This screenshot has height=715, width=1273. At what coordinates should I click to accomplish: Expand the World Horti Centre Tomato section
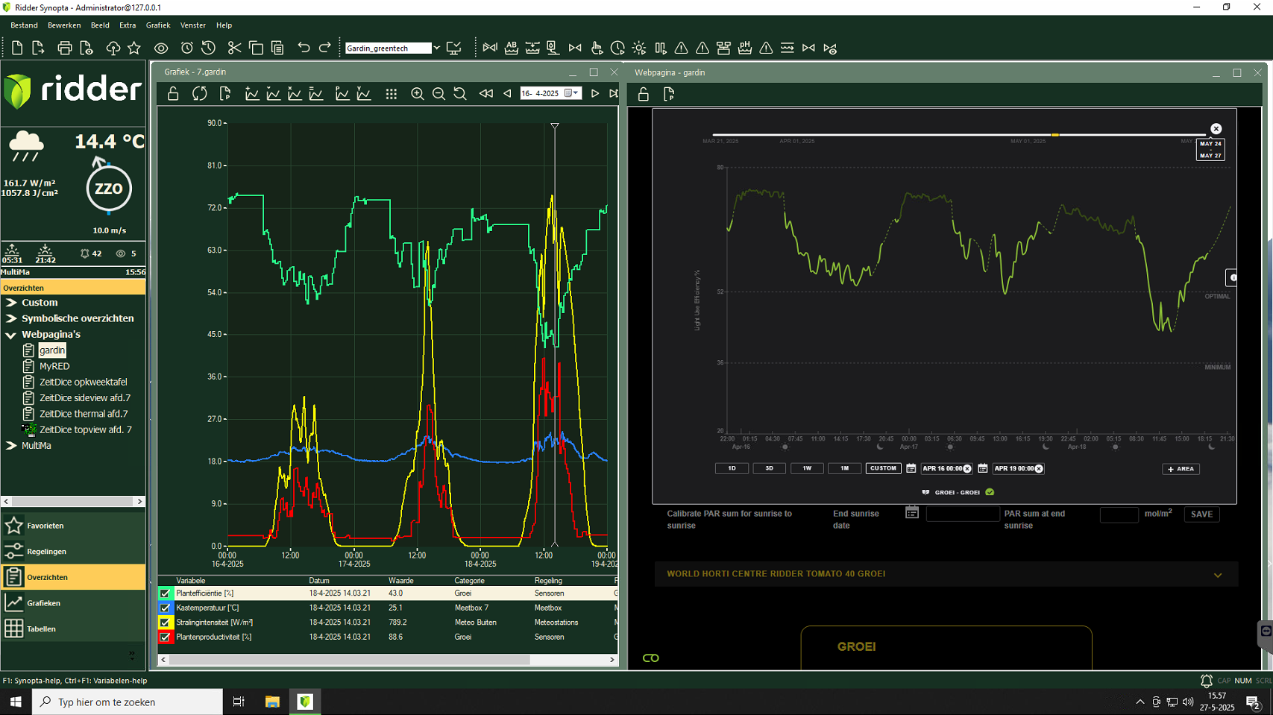pos(1217,575)
